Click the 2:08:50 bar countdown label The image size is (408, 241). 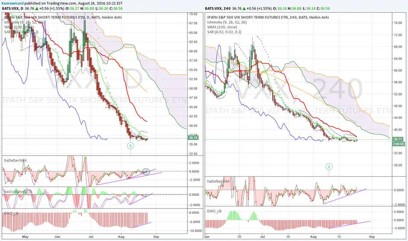click(x=398, y=144)
